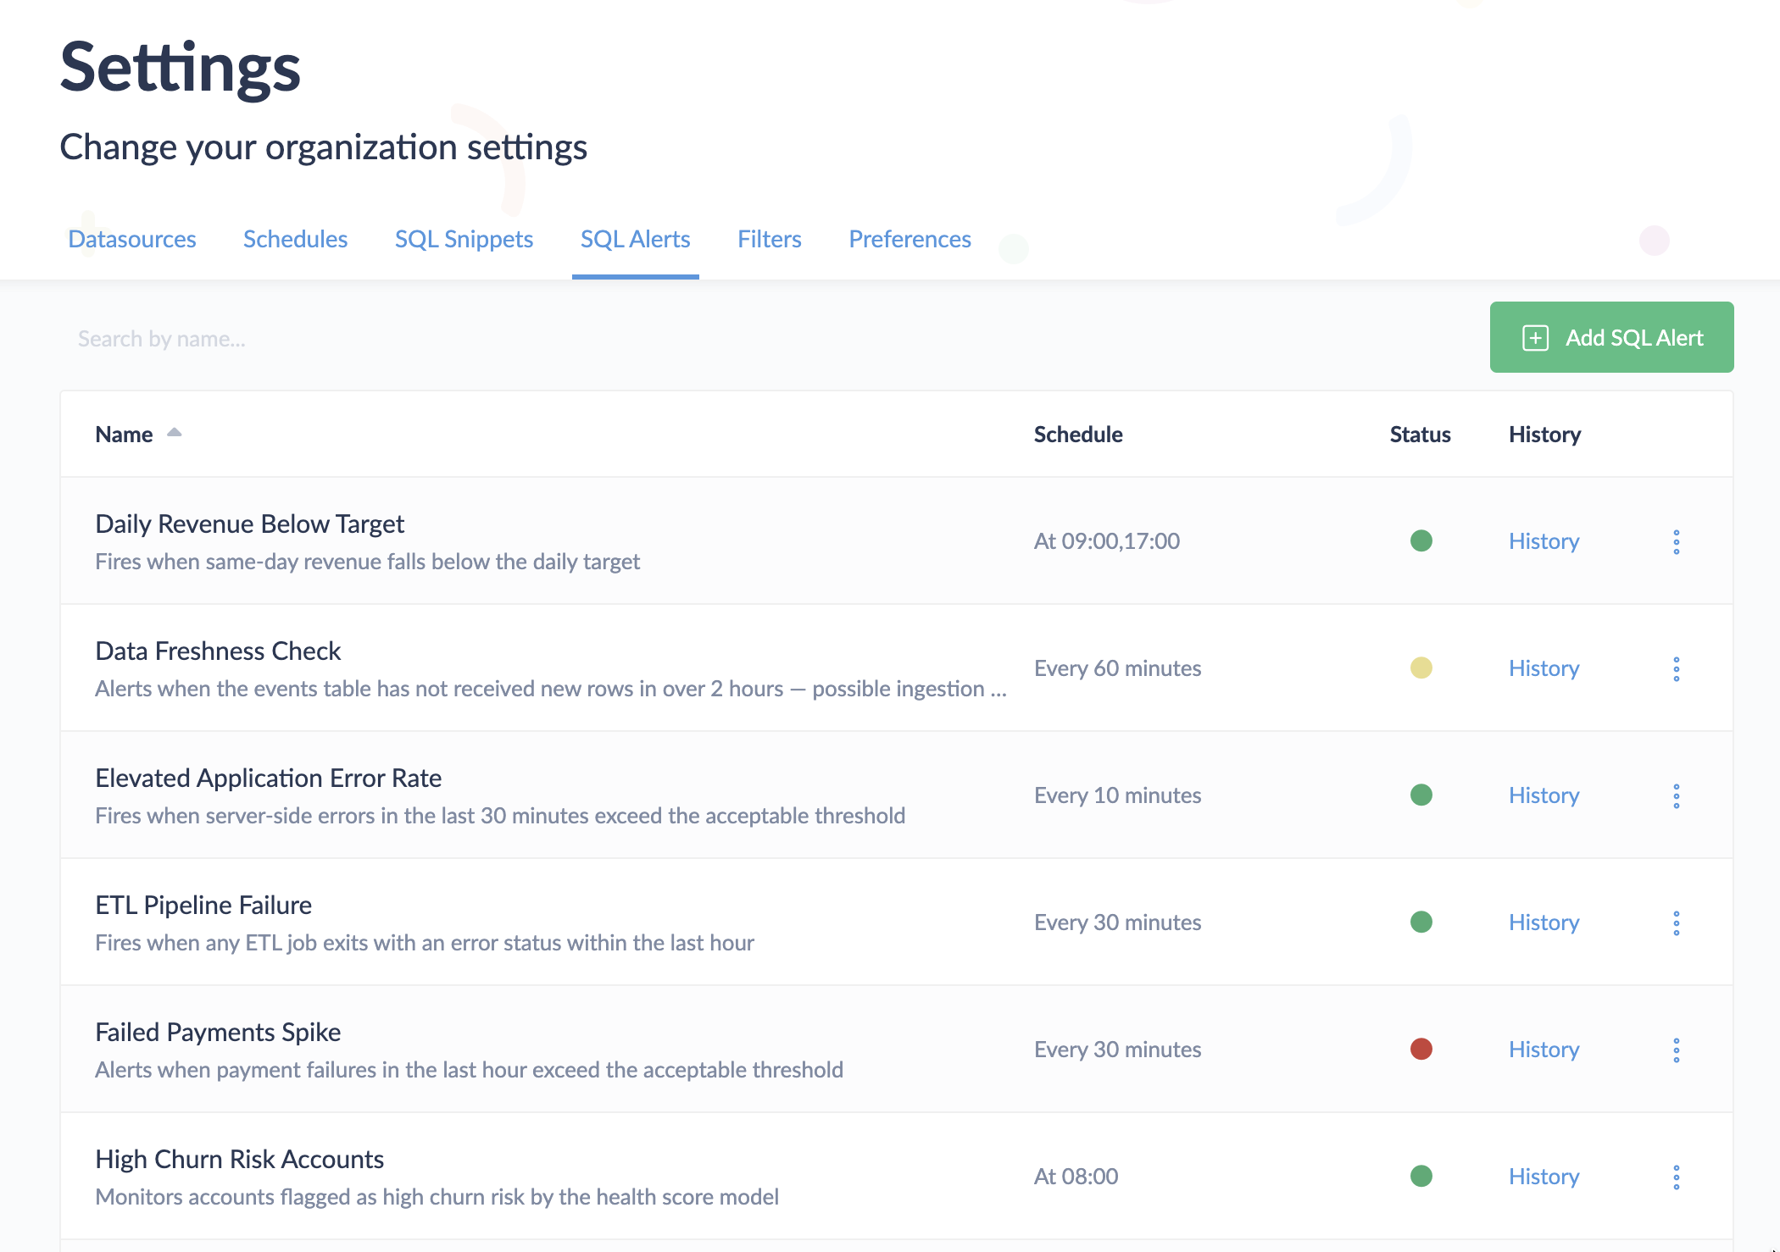Click the red status dot for Failed Payments Spike
1780x1252 pixels.
pos(1421,1050)
